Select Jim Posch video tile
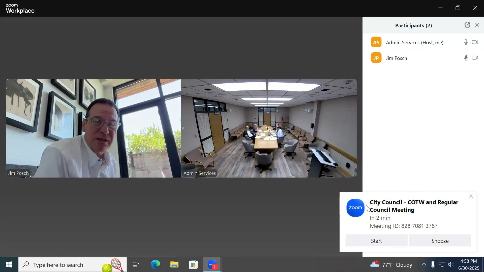 coord(93,128)
